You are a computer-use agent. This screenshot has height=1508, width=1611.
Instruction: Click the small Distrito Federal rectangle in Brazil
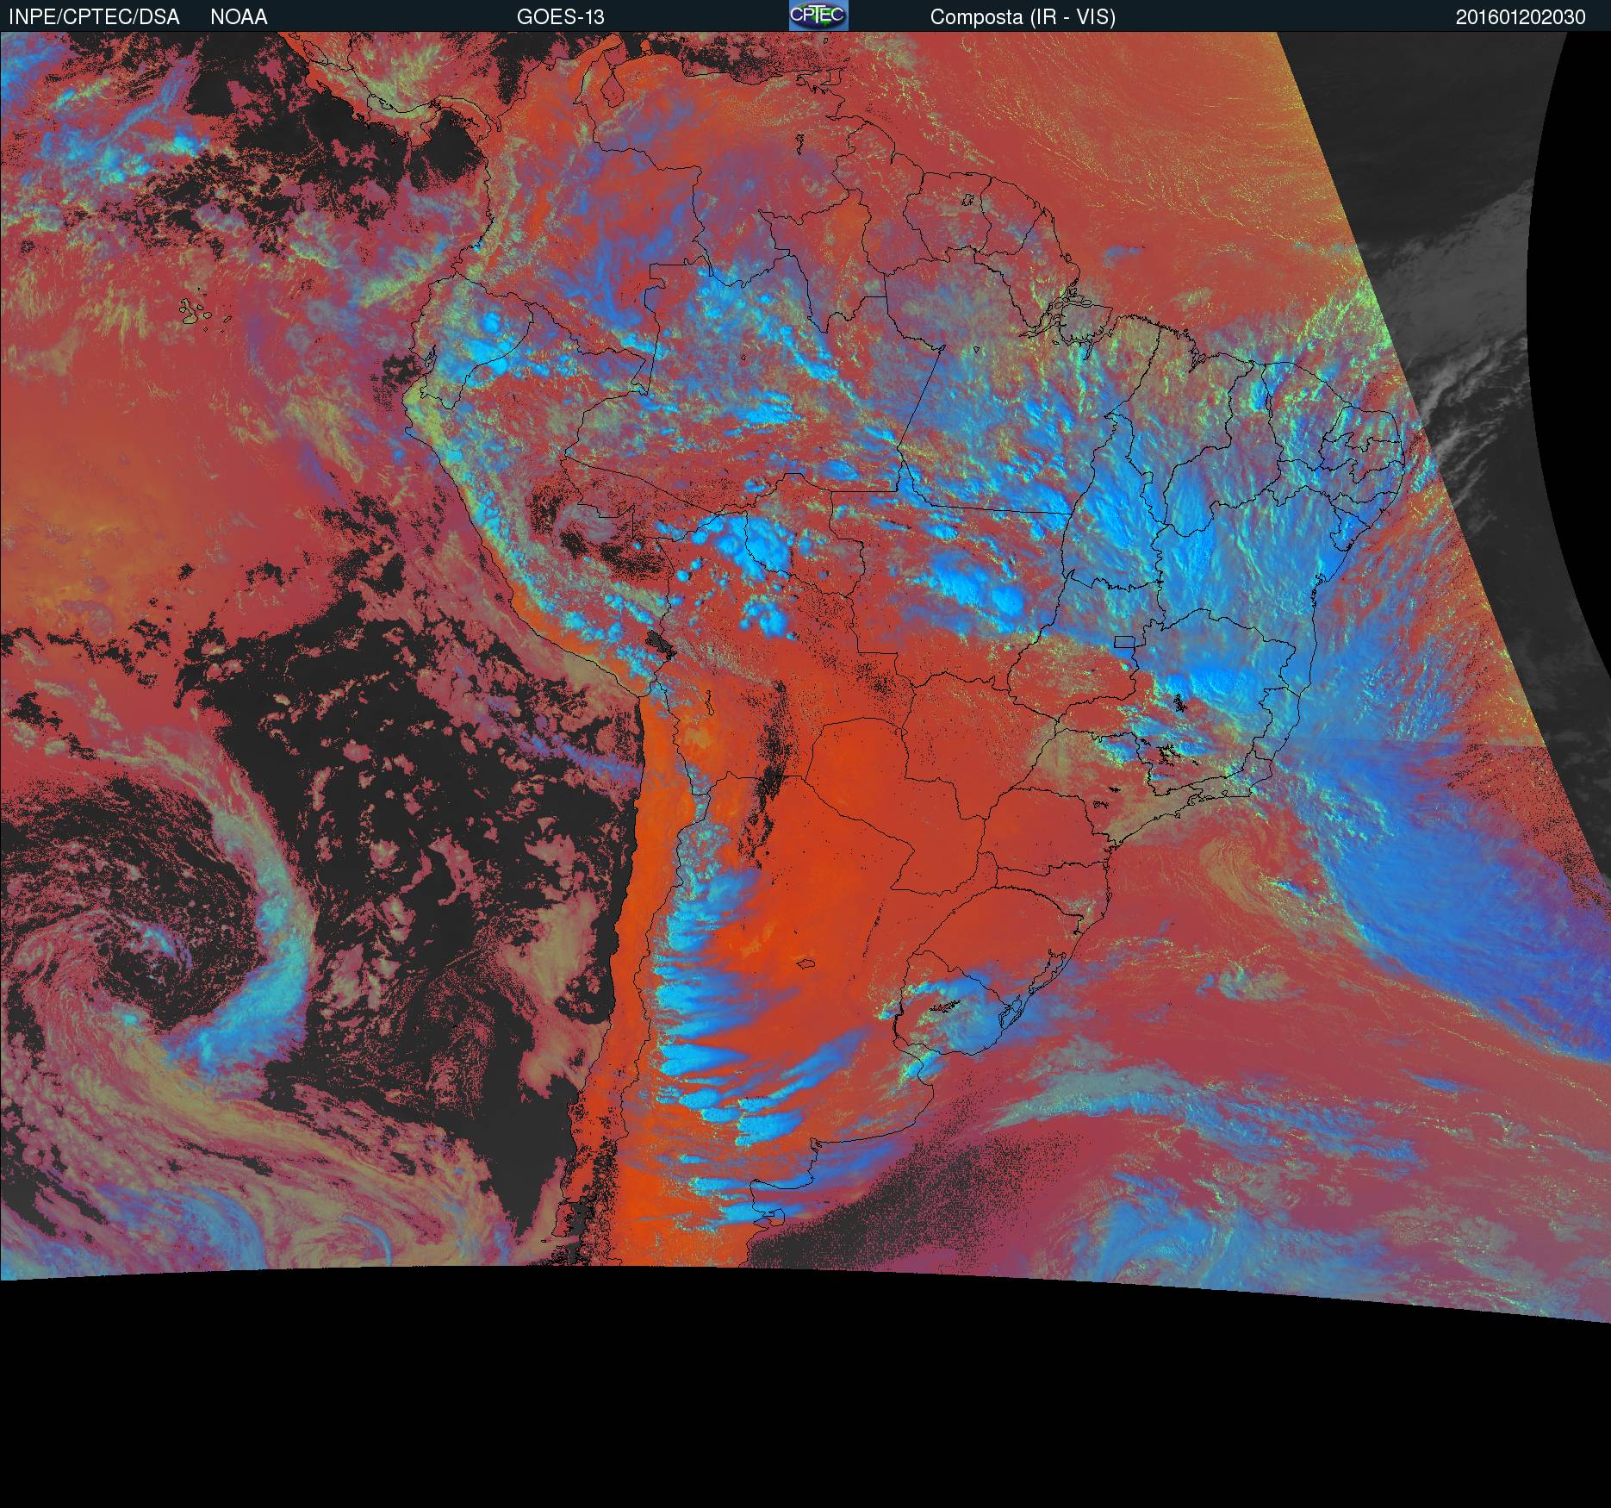click(x=1124, y=641)
